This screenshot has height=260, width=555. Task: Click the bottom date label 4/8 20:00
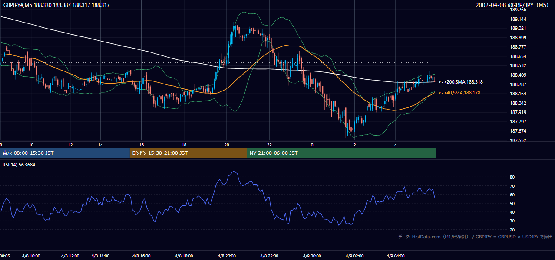click(x=227, y=256)
